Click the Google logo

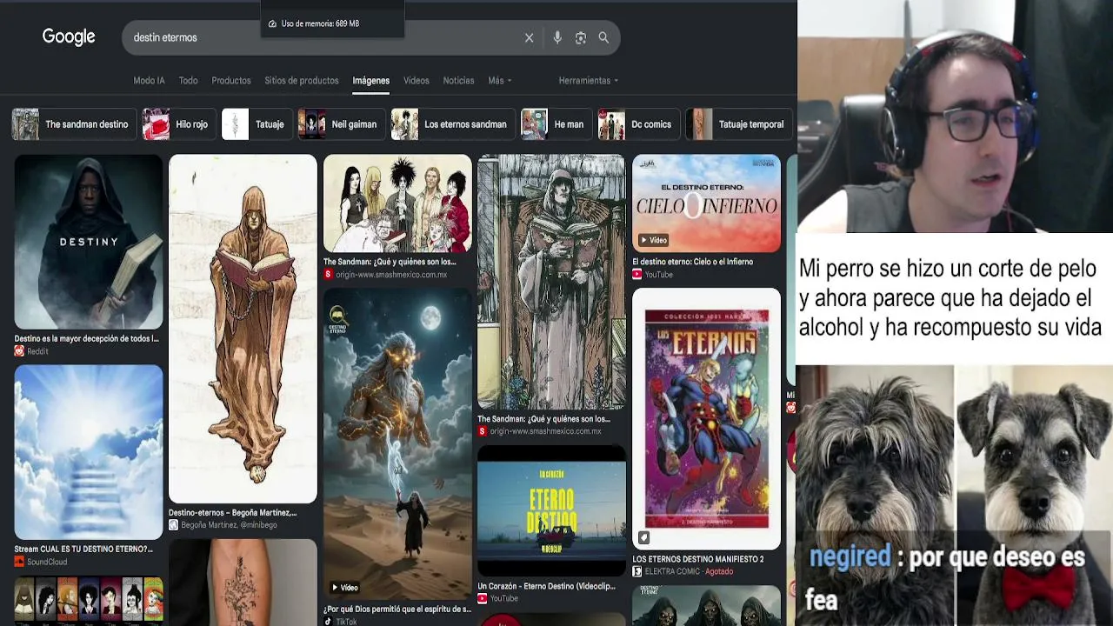coord(69,37)
